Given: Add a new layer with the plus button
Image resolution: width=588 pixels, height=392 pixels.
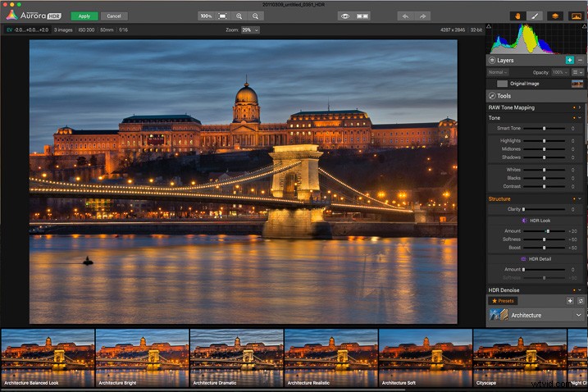Looking at the screenshot, I should (x=570, y=60).
